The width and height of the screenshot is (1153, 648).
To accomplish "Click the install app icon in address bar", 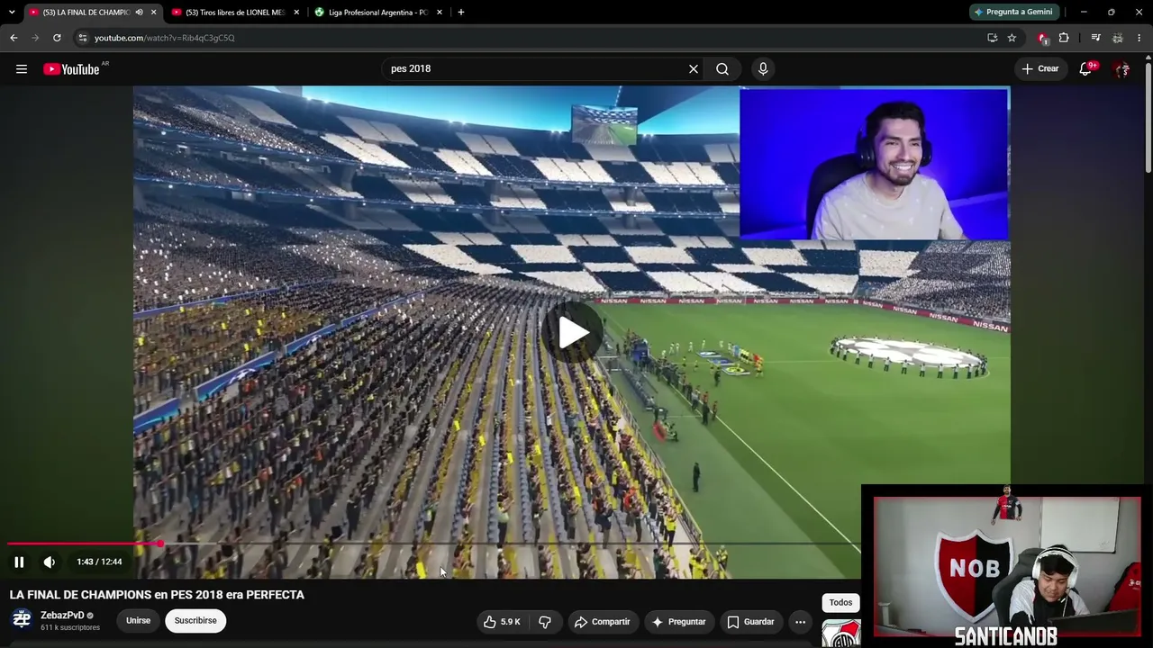I will point(992,38).
